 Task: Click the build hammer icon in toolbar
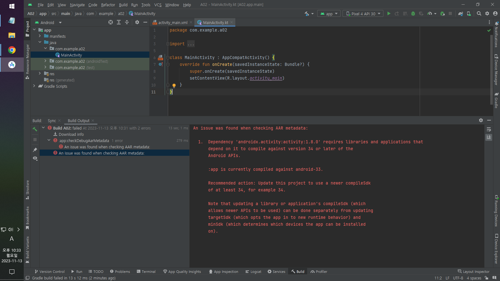pyautogui.click(x=307, y=14)
